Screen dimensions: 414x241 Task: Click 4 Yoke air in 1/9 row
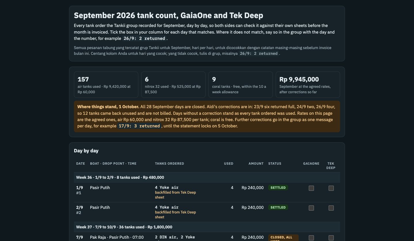[167, 188]
